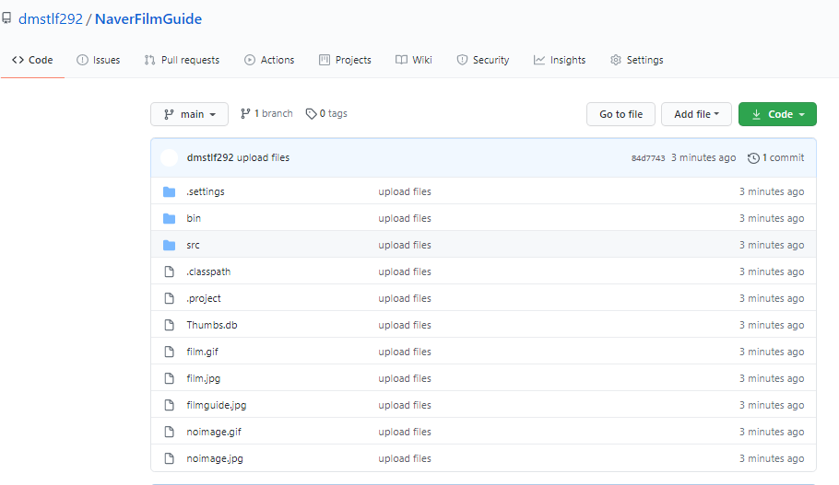Click the file icon next to noimage.gif

tap(169, 433)
